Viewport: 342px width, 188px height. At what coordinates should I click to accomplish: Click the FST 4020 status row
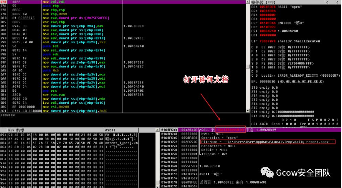click(296, 124)
